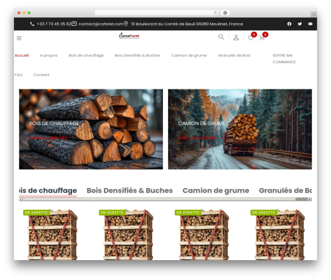Click the phone icon in top bar
This screenshot has height=280, width=331.
[32, 24]
